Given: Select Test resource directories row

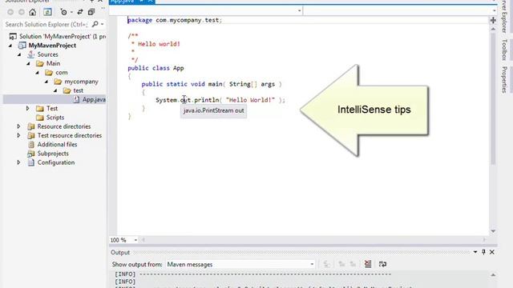Looking at the screenshot, I should click(x=70, y=135).
